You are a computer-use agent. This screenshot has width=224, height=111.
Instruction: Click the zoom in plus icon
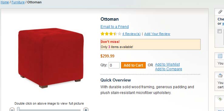tap(86, 109)
